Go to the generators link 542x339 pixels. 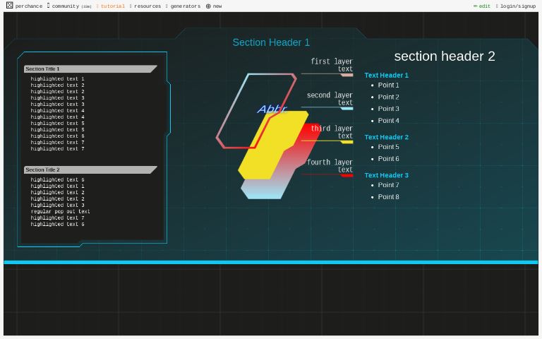click(185, 6)
